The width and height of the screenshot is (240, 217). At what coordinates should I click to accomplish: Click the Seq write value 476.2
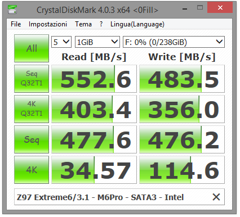182,139
